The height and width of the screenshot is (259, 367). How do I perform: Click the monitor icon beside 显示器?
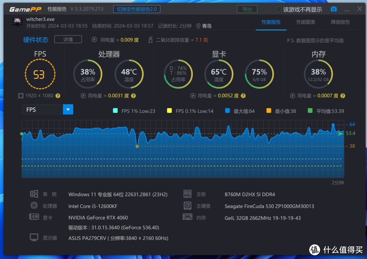[x=34, y=238]
